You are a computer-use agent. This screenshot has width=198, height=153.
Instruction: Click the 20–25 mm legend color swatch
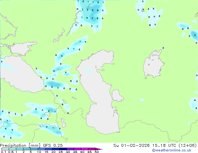click(x=56, y=149)
